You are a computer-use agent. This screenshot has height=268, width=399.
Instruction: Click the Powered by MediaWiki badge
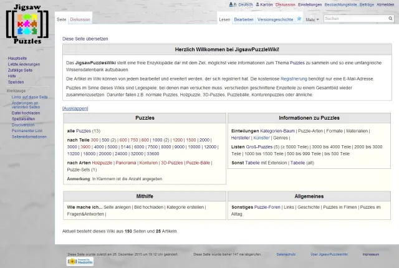[80, 261]
